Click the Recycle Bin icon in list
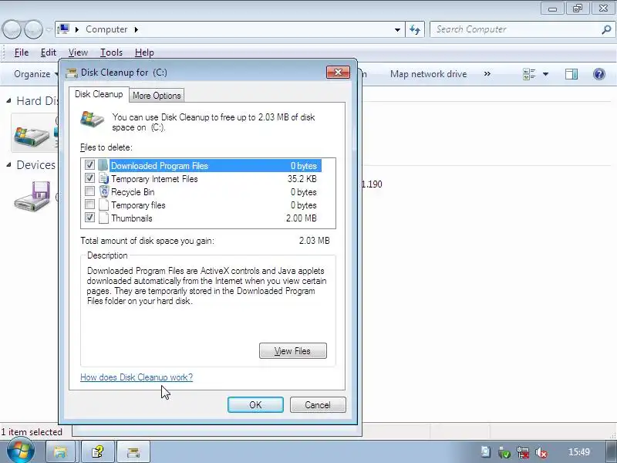This screenshot has height=463, width=617. tap(104, 191)
